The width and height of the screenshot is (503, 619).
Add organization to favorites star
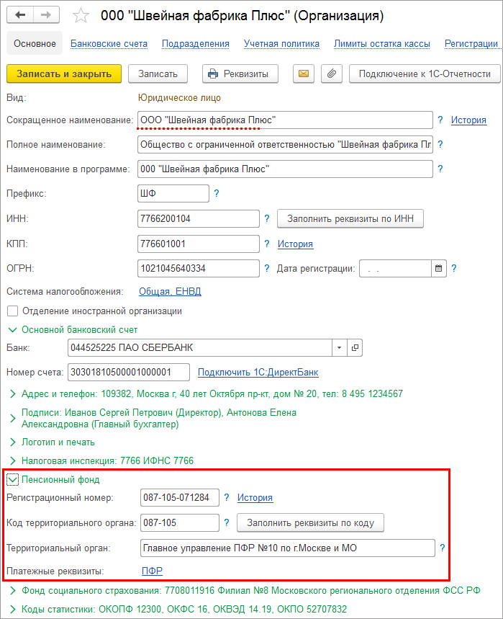coord(82,15)
